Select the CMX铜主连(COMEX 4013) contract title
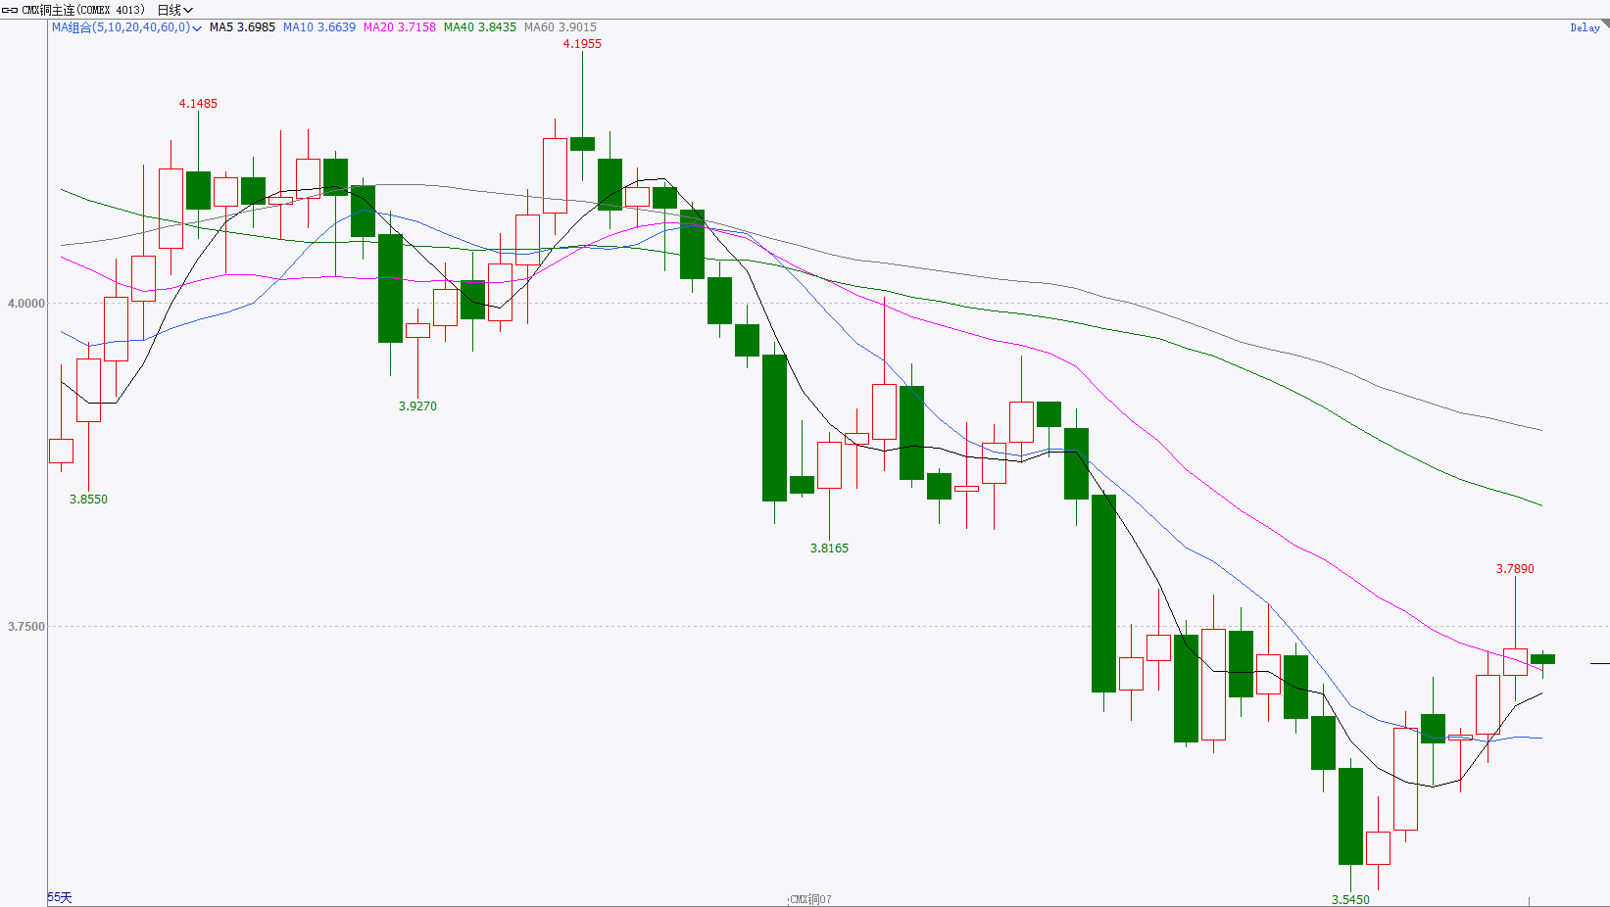The width and height of the screenshot is (1610, 907). (83, 10)
